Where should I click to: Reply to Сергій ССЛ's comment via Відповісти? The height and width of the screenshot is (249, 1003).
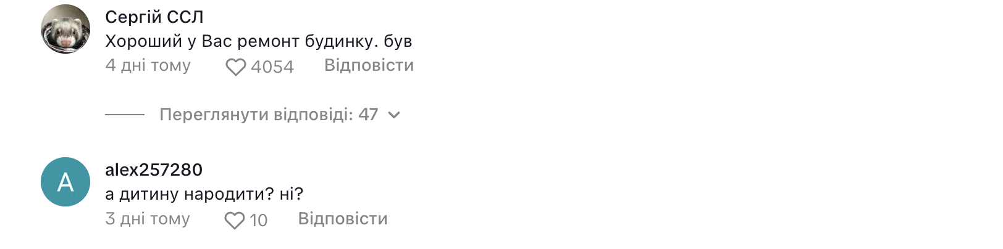tap(369, 65)
